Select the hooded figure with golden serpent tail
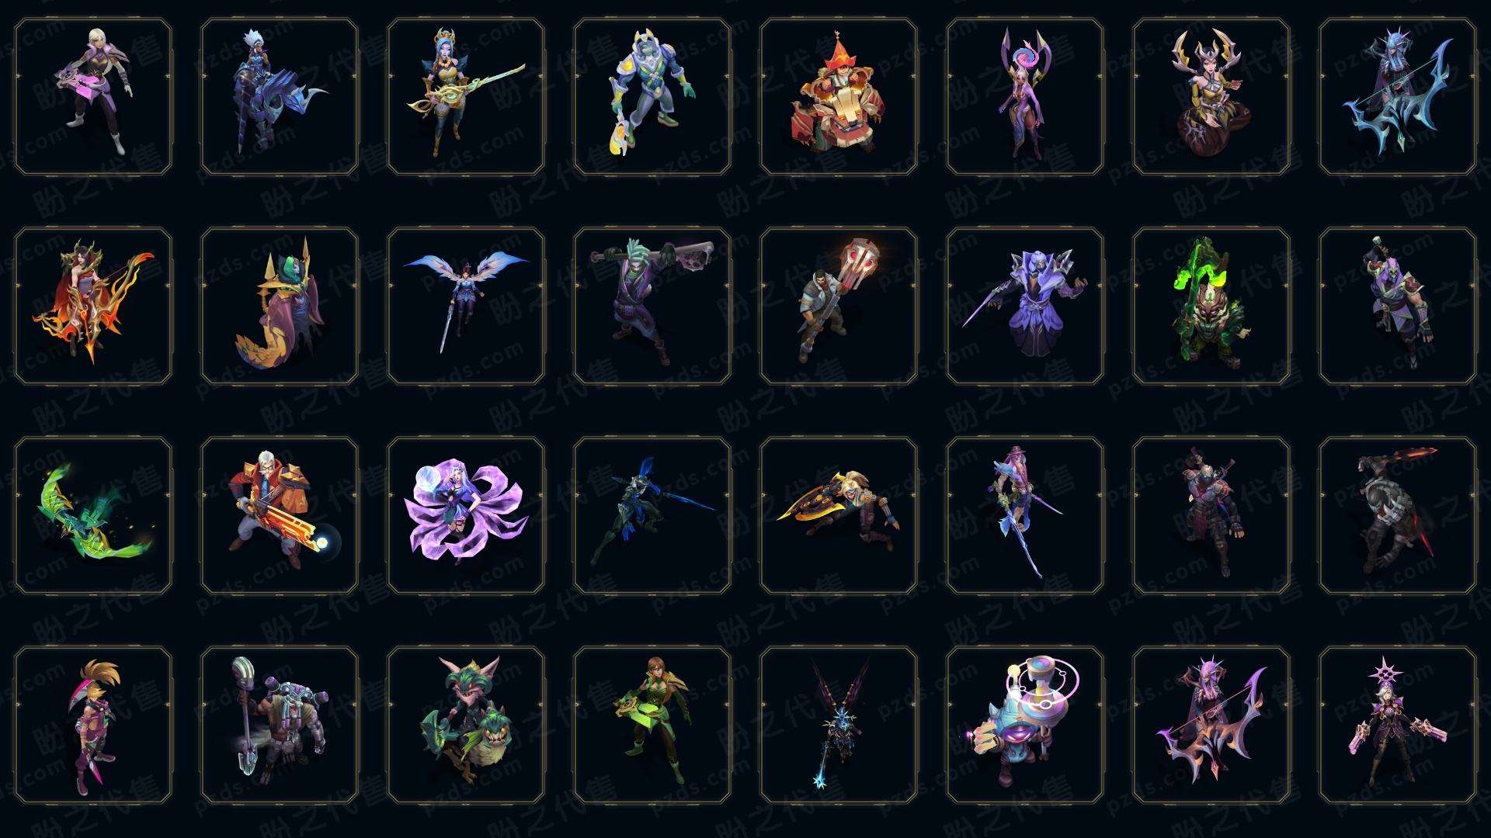The image size is (1491, 838). pyautogui.click(x=280, y=306)
